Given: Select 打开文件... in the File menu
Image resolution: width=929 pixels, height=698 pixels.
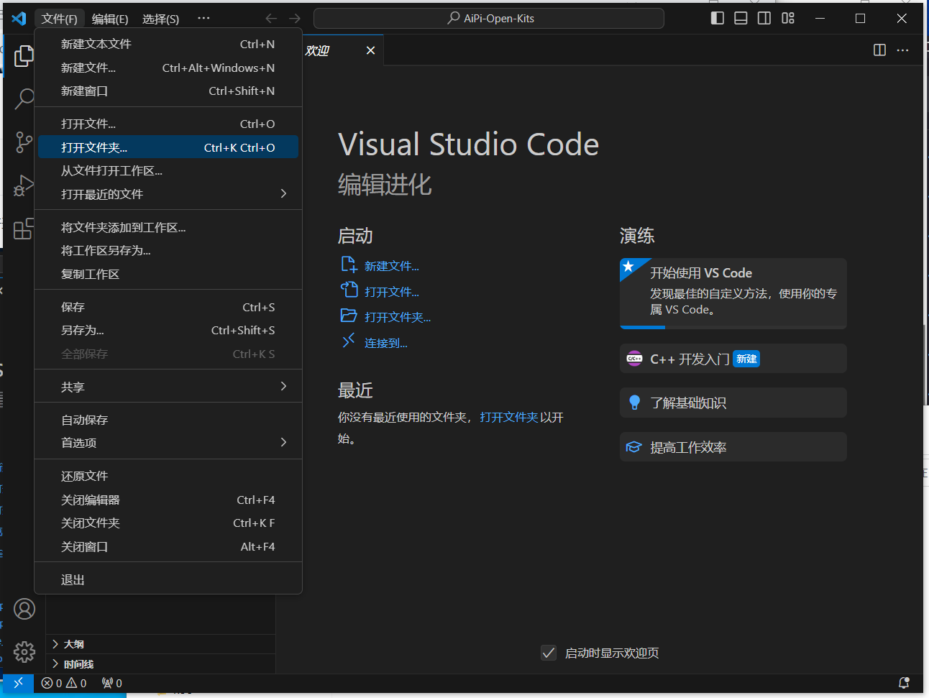Looking at the screenshot, I should [x=168, y=124].
